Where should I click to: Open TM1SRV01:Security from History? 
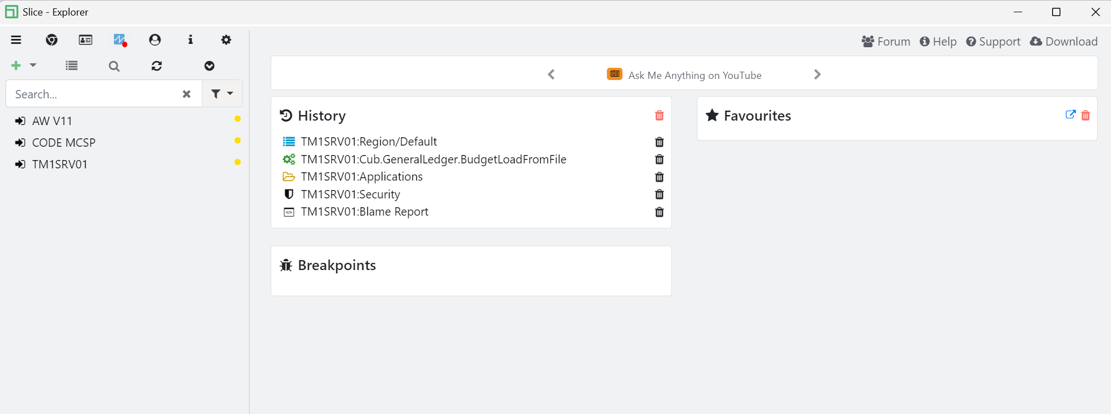(x=350, y=194)
